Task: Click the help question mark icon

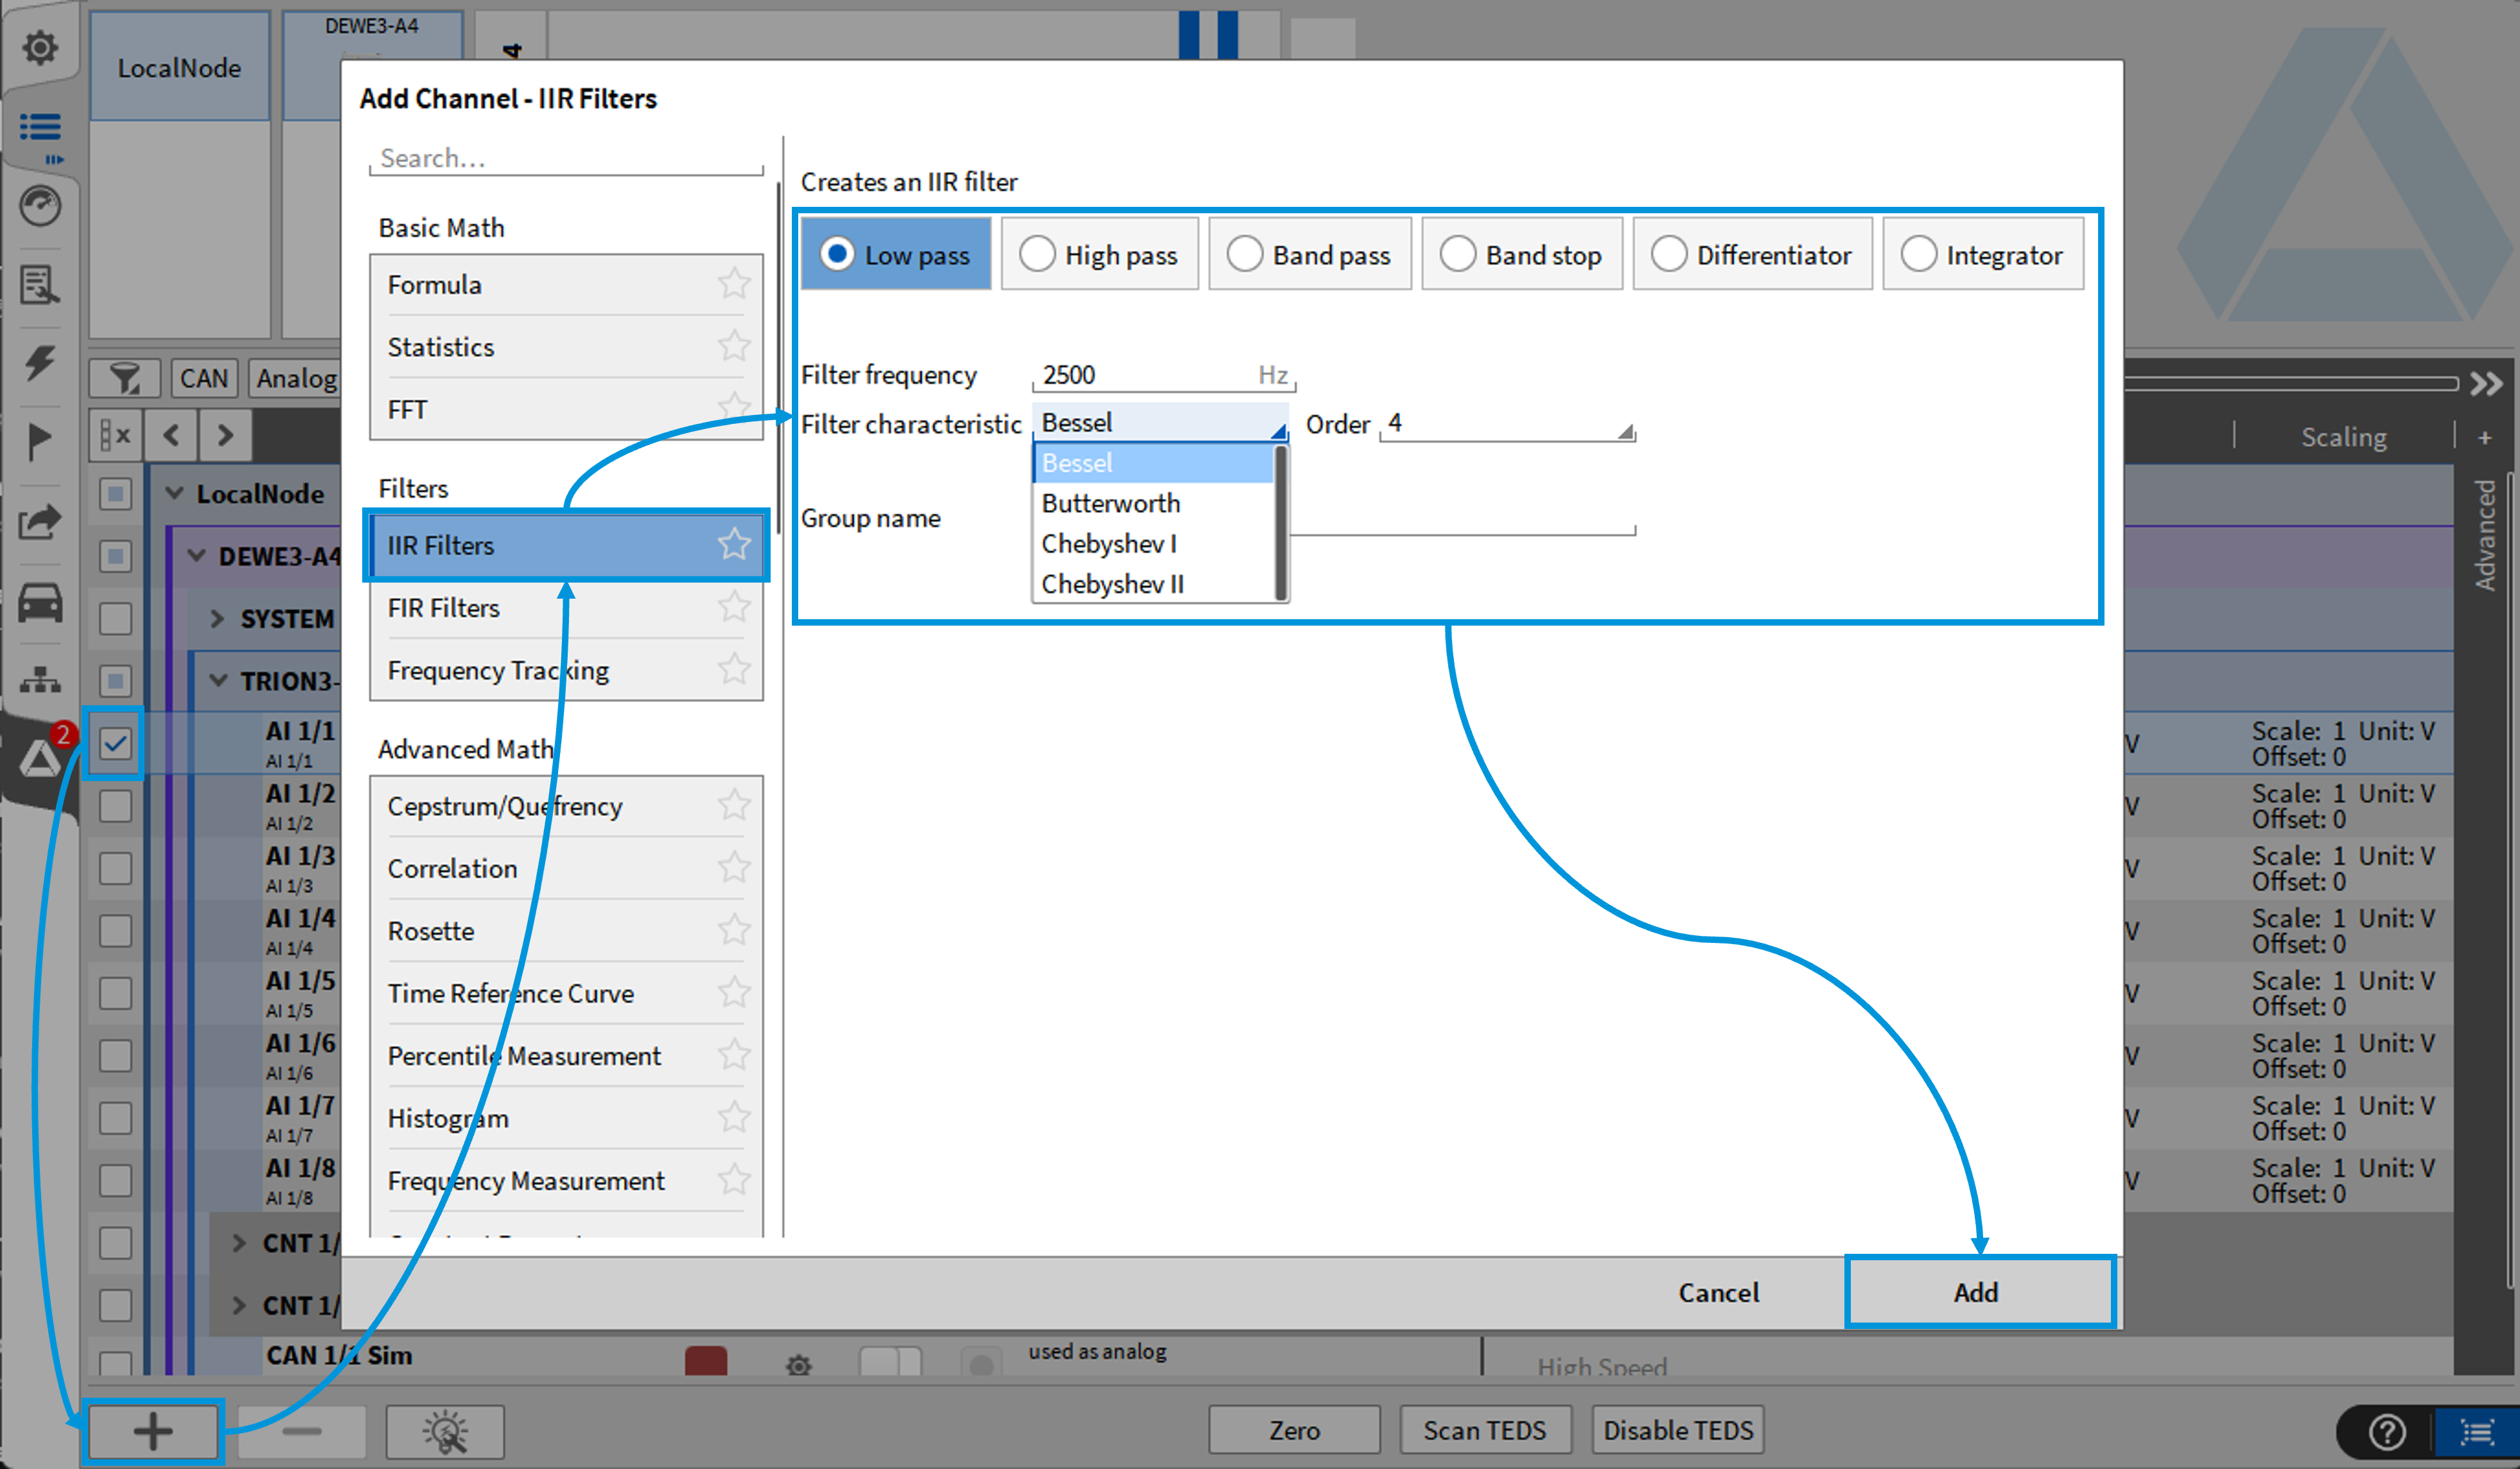Action: point(2387,1432)
